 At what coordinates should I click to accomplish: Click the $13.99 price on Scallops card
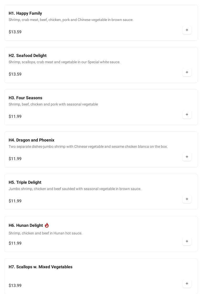15,286
